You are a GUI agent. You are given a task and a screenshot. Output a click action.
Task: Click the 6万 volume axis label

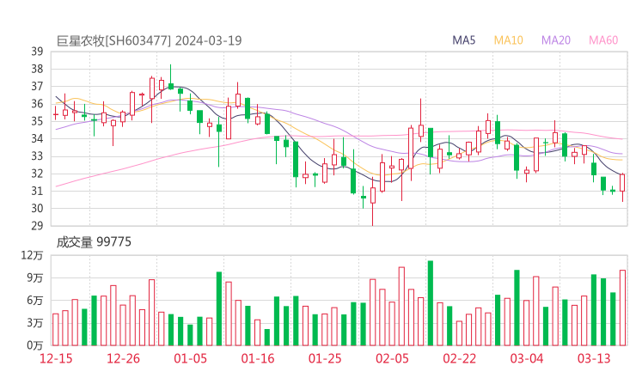coord(35,301)
